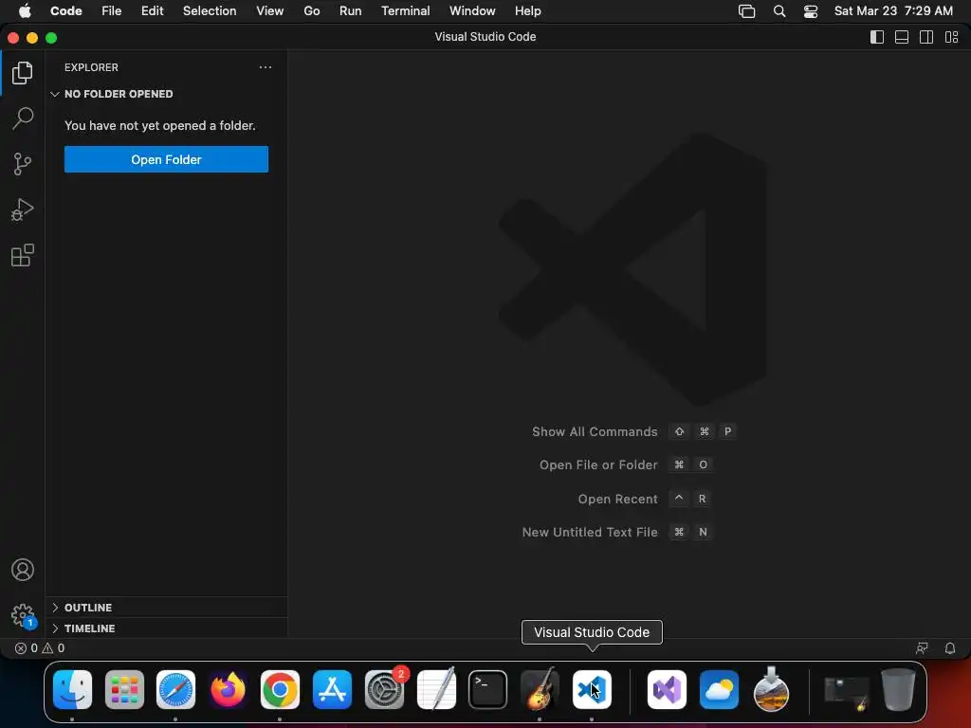
Task: Open the Run menu
Action: pyautogui.click(x=351, y=11)
